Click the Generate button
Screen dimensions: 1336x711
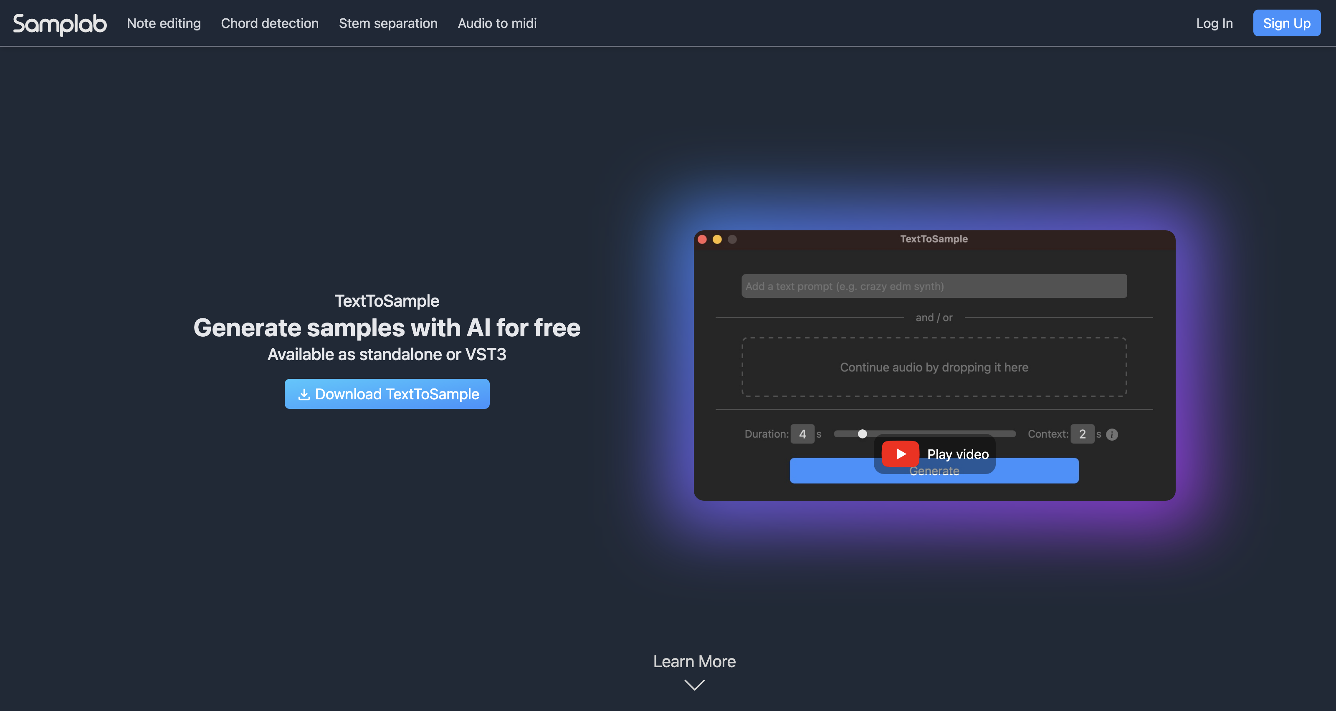point(934,471)
